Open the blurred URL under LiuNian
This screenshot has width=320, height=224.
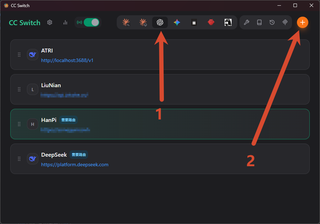64,95
